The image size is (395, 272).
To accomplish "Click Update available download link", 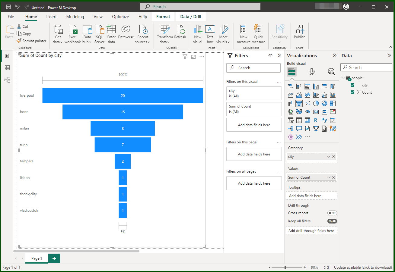I will coord(363,267).
